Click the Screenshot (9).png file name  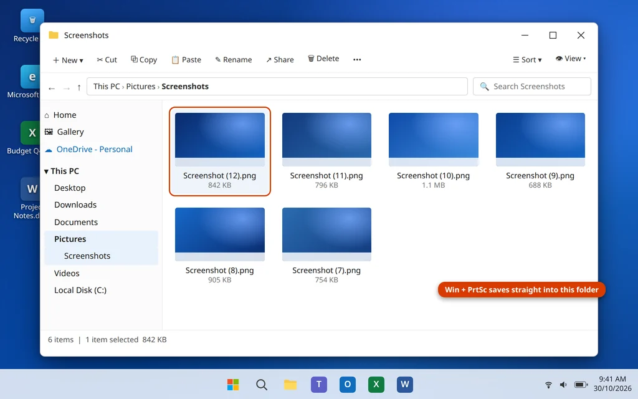click(x=540, y=175)
